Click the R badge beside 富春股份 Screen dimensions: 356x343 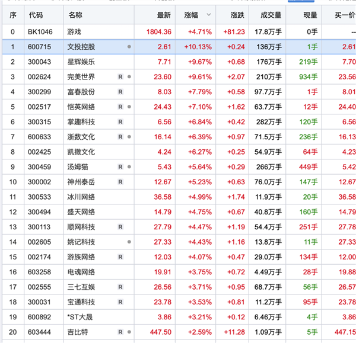click(x=120, y=92)
